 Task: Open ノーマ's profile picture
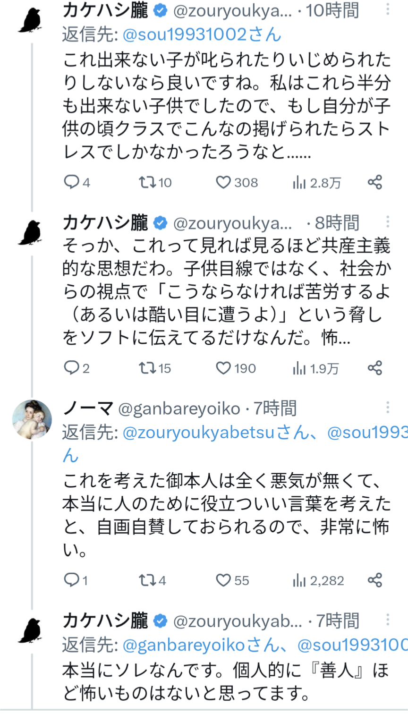click(x=32, y=419)
